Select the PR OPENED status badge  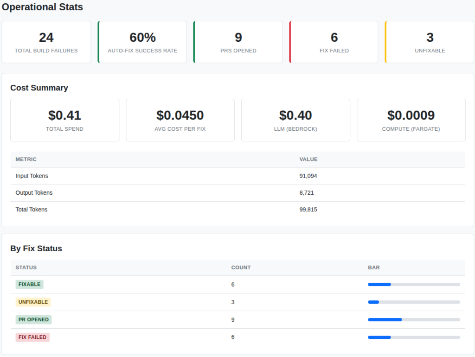point(33,319)
